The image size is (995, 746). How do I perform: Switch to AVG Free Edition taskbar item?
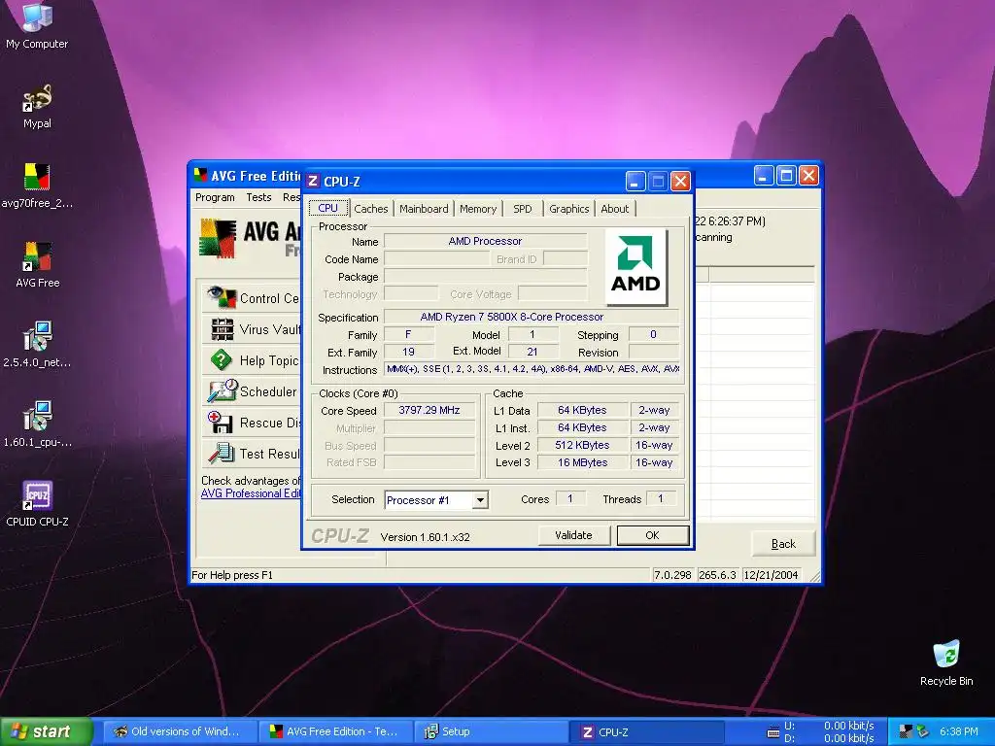[336, 732]
